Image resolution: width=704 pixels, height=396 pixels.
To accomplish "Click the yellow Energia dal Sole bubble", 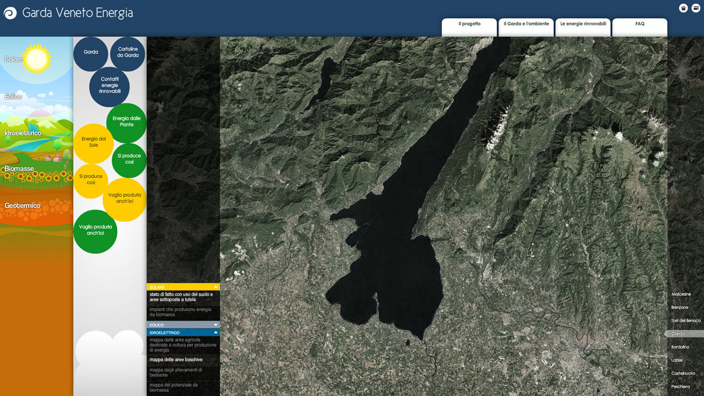I will click(x=93, y=143).
